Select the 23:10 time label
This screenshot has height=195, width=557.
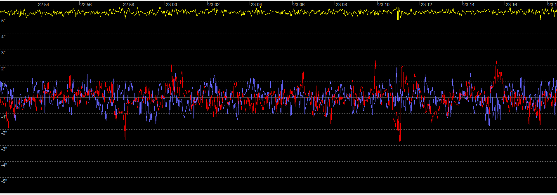tap(384, 5)
